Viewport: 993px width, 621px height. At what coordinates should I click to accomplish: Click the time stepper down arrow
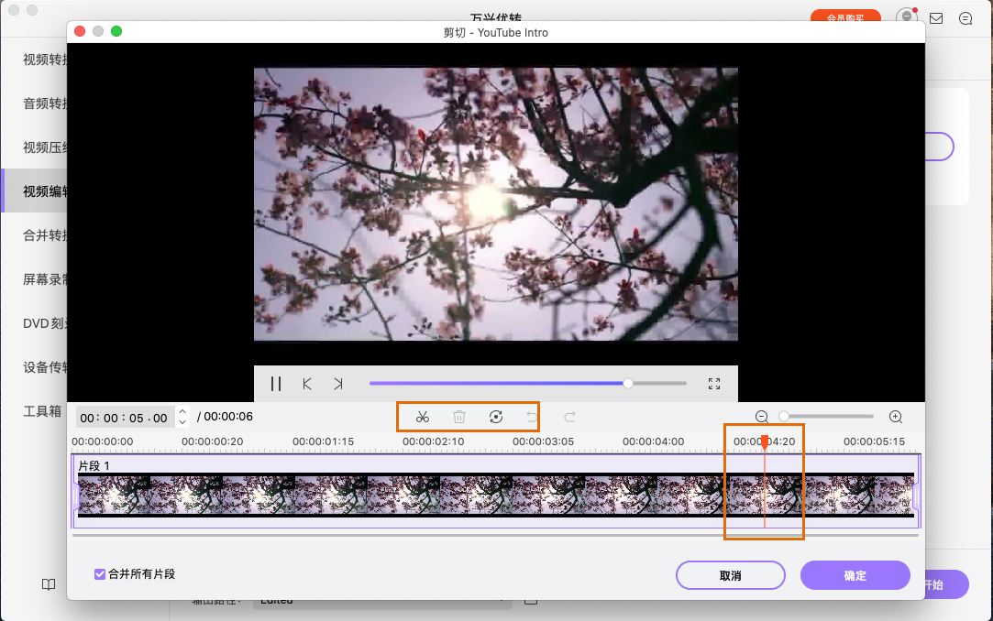click(x=182, y=422)
